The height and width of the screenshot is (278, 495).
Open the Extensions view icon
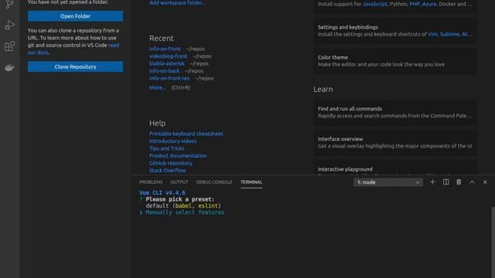(x=9, y=46)
